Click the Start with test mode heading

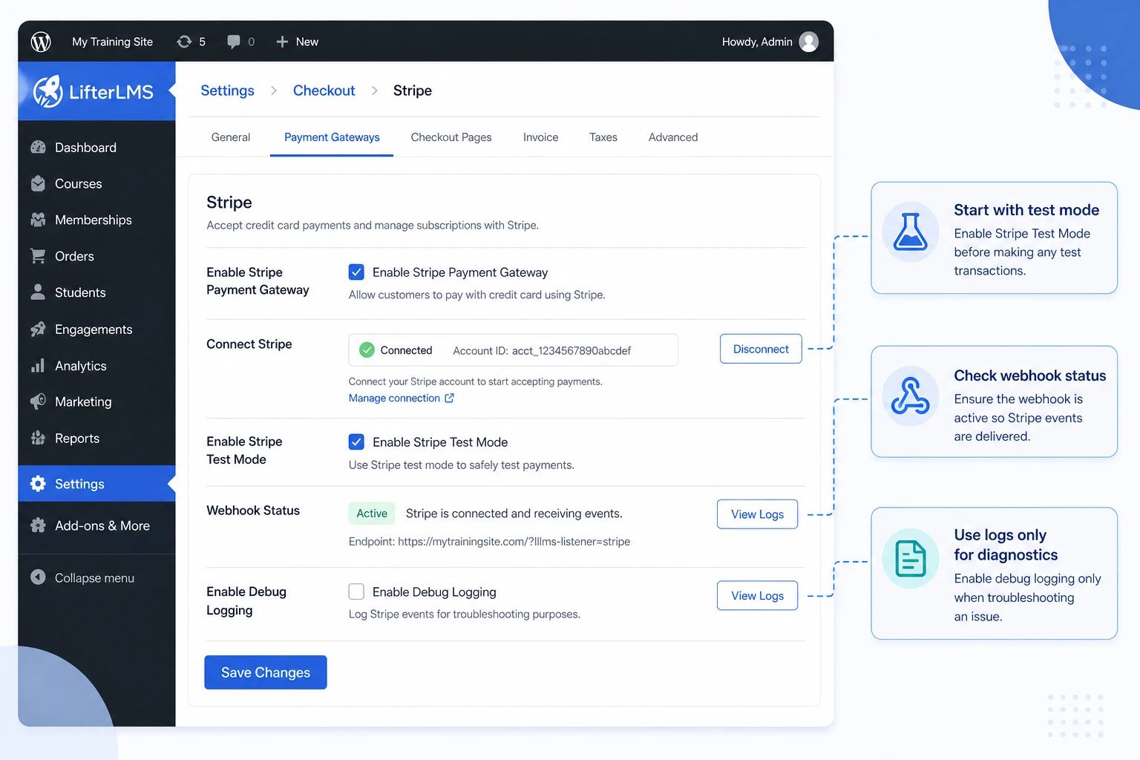tap(1026, 210)
